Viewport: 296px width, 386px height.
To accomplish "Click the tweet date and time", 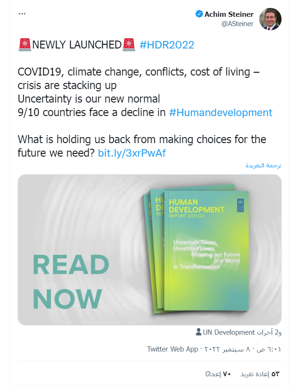I will coord(241,349).
